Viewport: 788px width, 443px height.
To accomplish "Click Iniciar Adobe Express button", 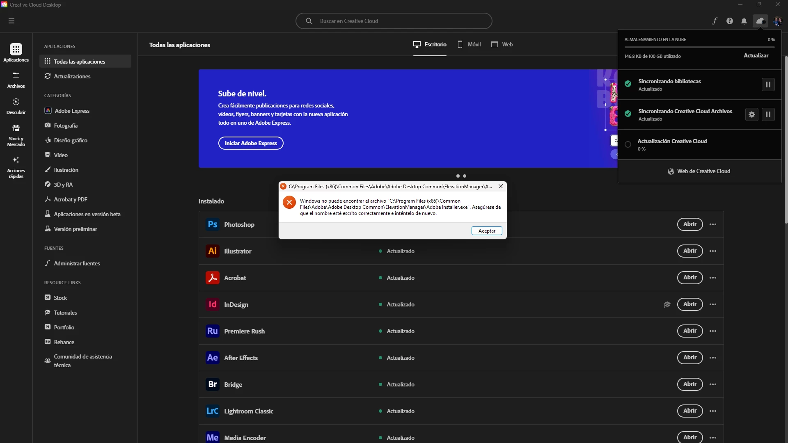I will click(x=251, y=143).
